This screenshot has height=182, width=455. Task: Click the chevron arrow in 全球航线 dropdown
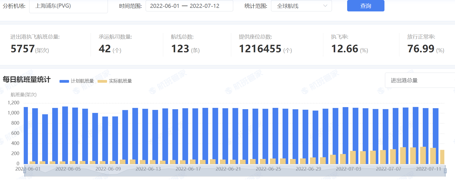pyautogui.click(x=325, y=6)
